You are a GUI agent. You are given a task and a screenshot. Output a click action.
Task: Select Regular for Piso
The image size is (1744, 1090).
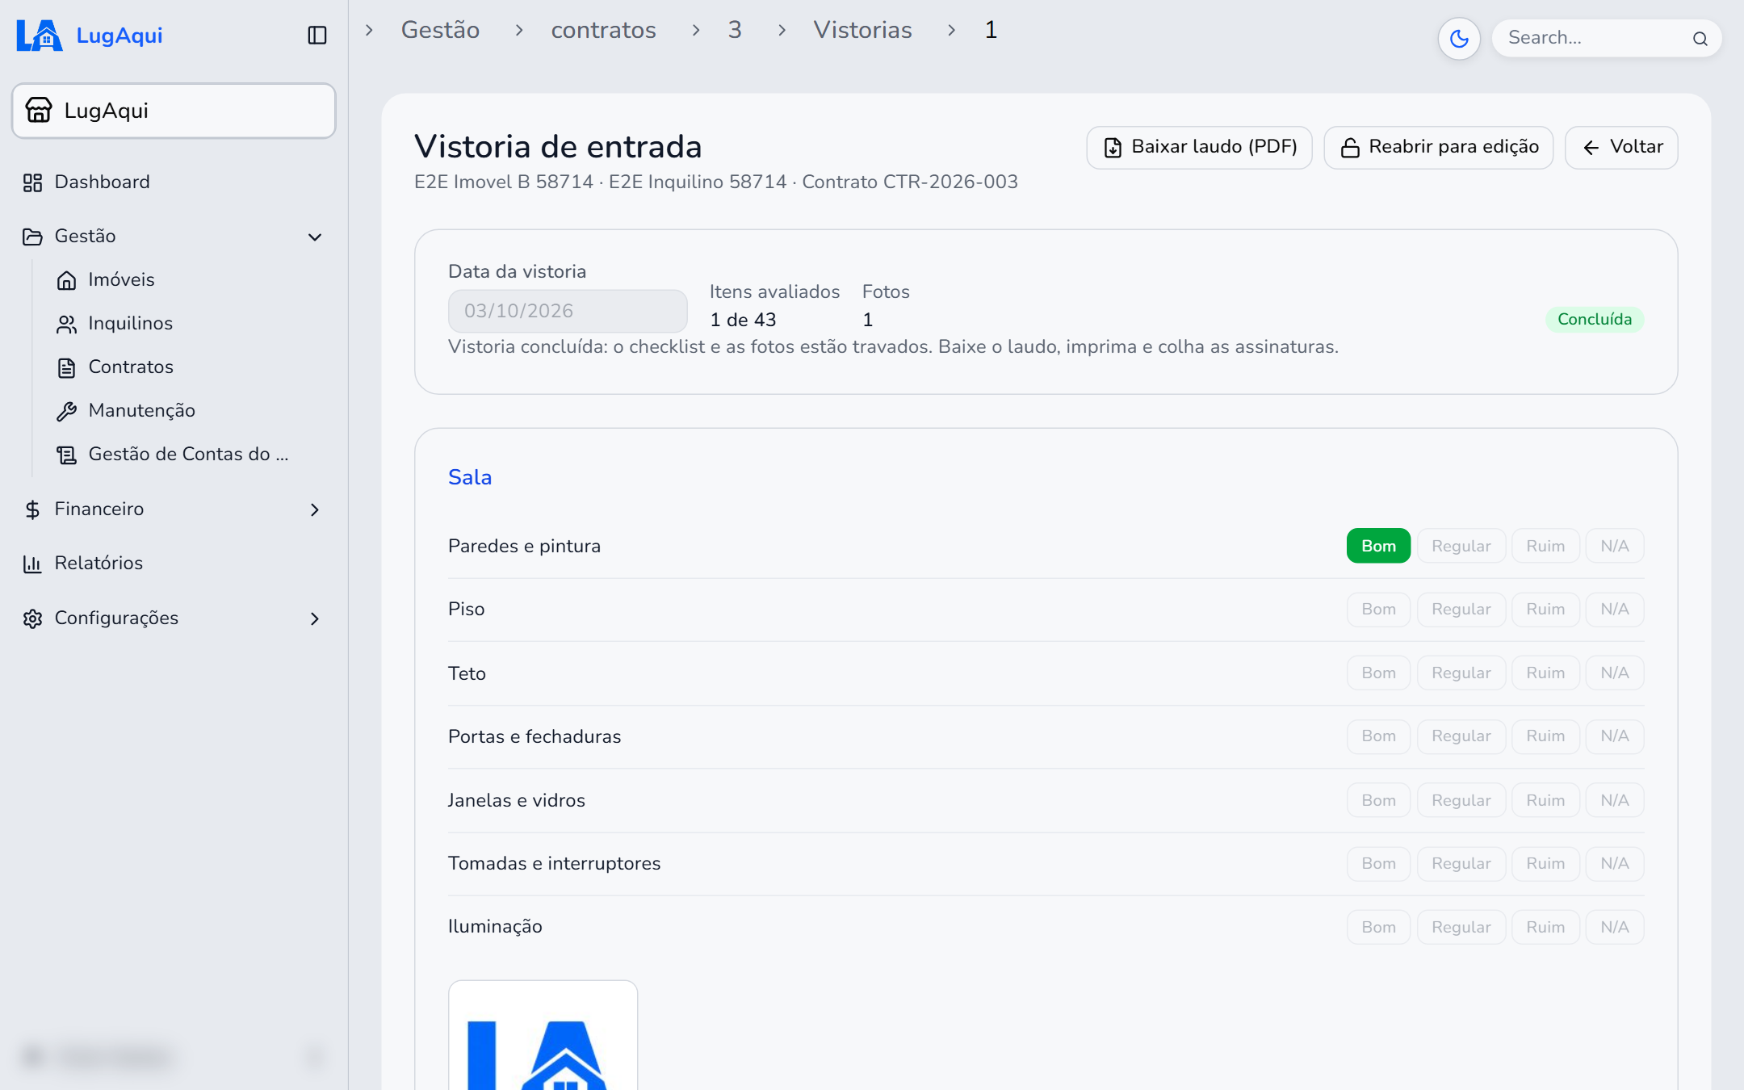pos(1461,610)
